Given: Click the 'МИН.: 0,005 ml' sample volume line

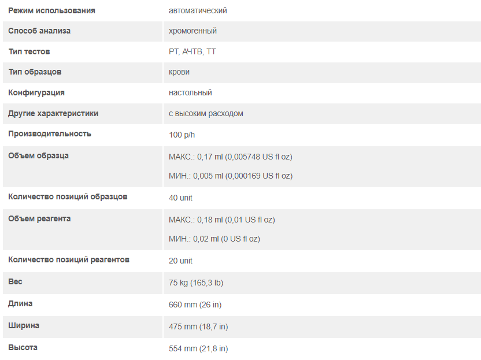Looking at the screenshot, I should pyautogui.click(x=230, y=176).
